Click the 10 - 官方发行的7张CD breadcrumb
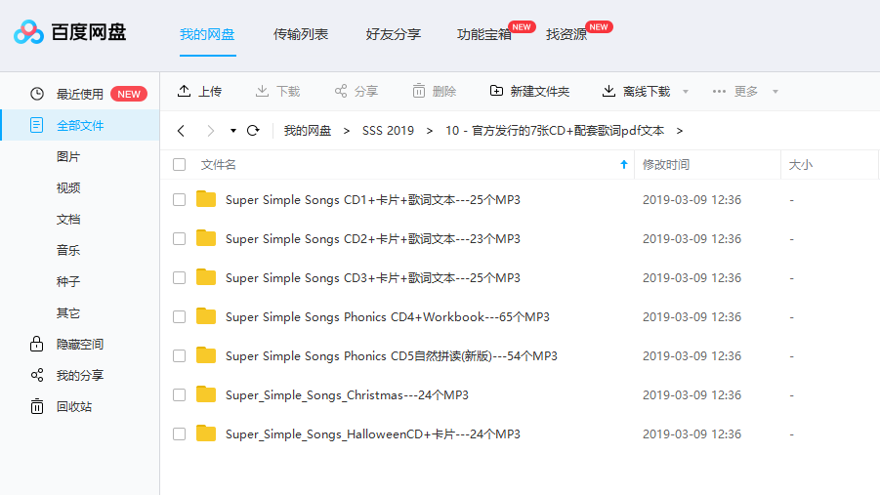Viewport: 880px width, 495px height. pyautogui.click(x=555, y=131)
